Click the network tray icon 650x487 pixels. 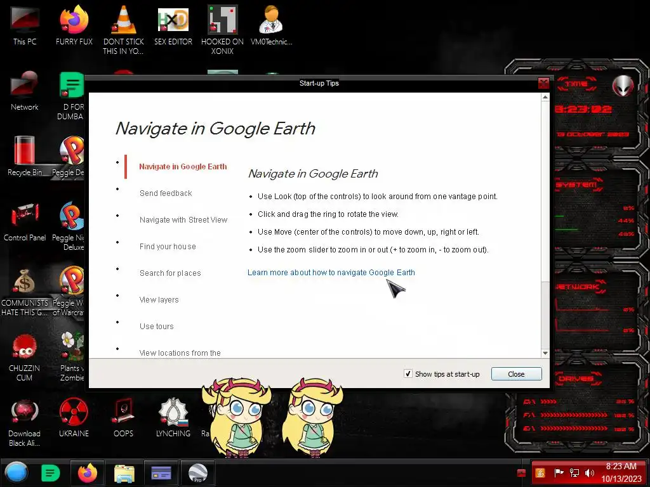[x=574, y=473]
